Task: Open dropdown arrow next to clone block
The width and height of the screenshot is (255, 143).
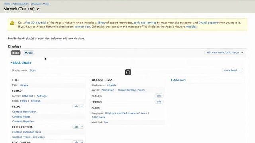Action: point(241,70)
